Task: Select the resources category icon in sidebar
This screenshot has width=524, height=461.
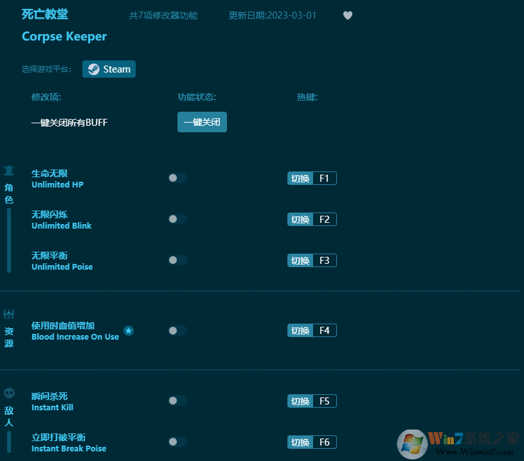Action: point(9,314)
